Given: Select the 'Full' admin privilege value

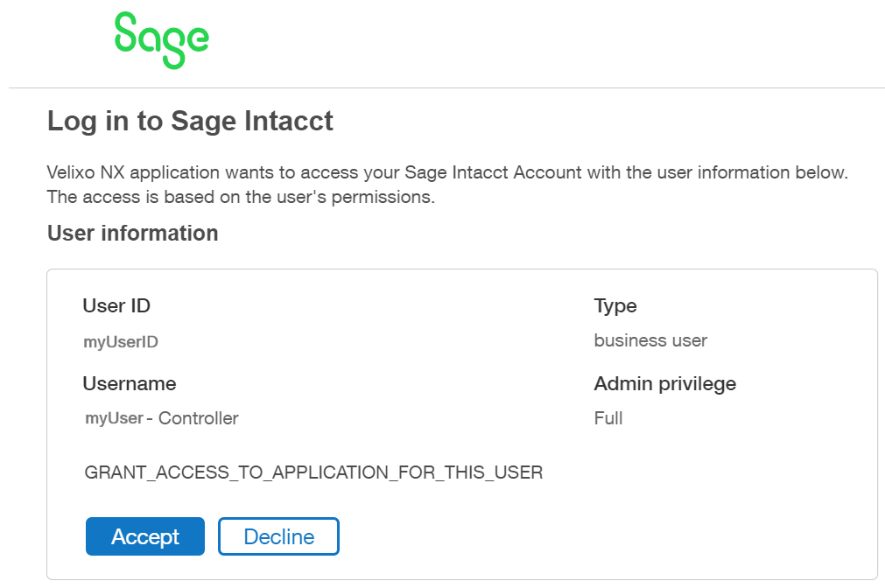Looking at the screenshot, I should click(x=608, y=418).
